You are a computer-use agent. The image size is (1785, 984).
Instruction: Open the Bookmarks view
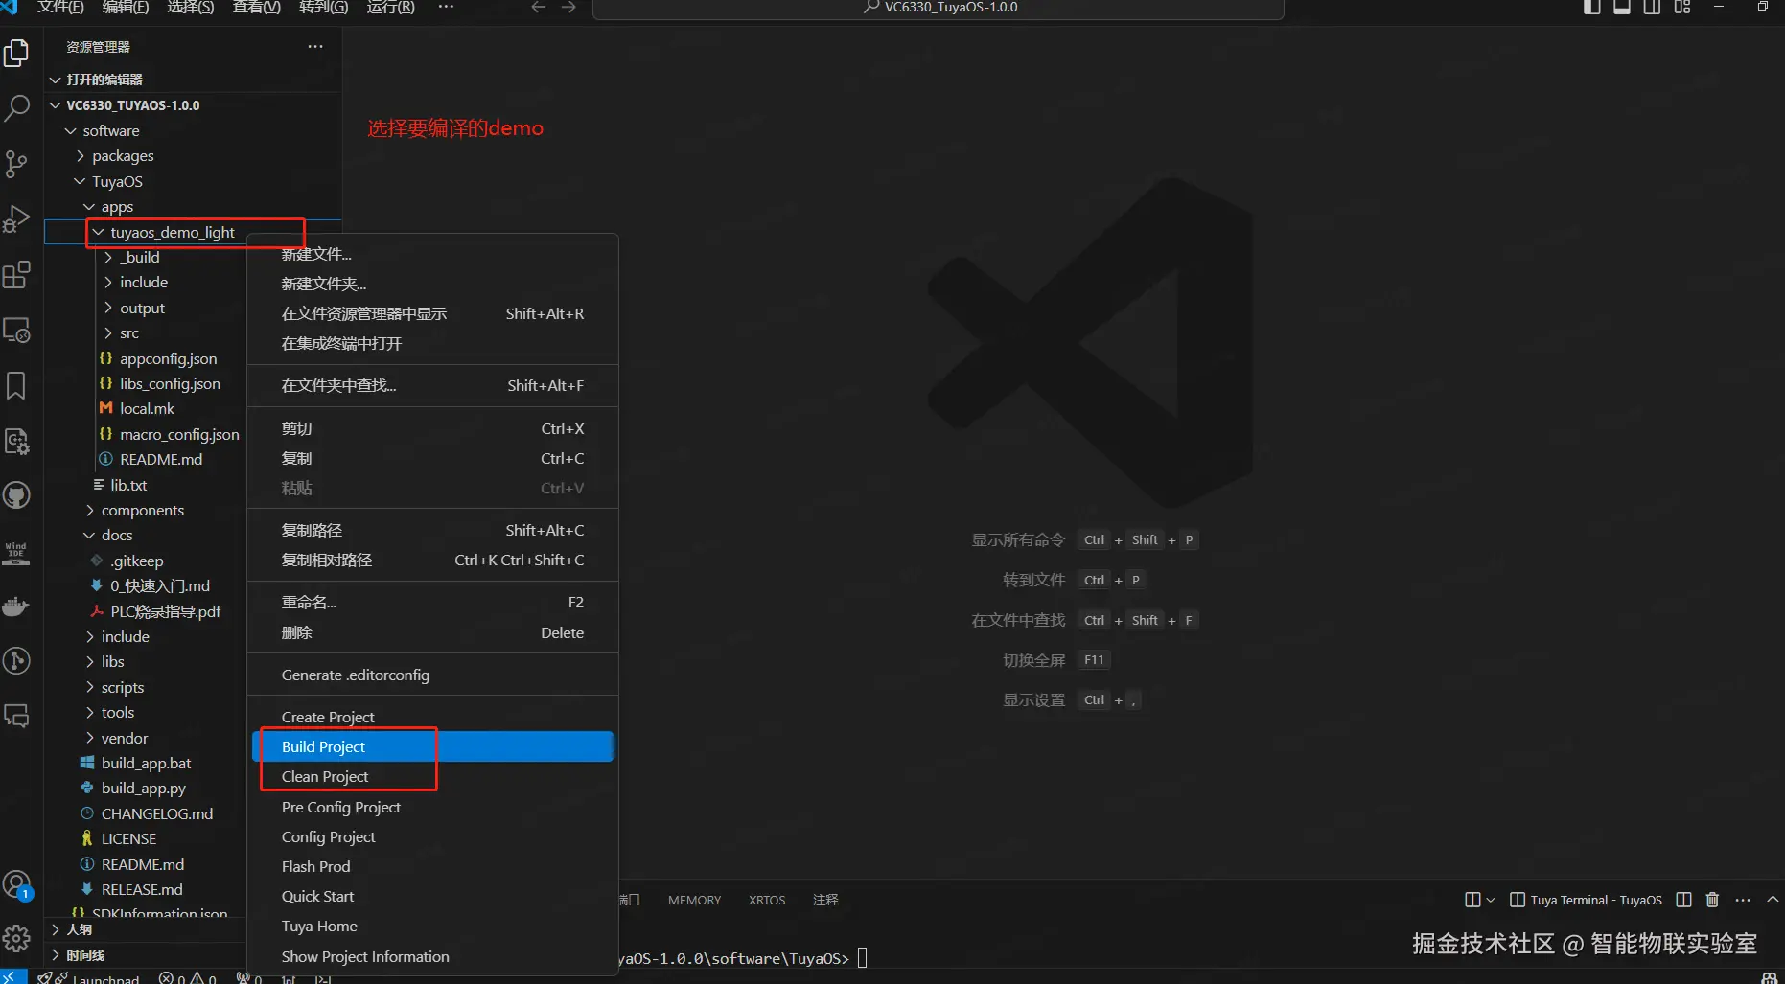click(x=16, y=386)
